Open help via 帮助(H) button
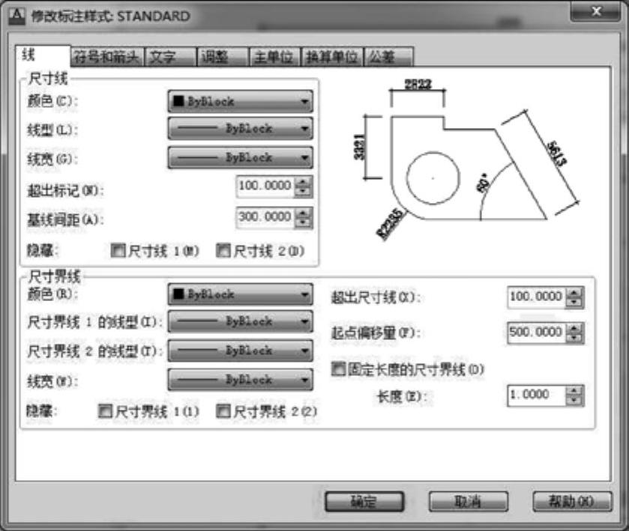Viewport: 629px width, 531px height. (572, 501)
